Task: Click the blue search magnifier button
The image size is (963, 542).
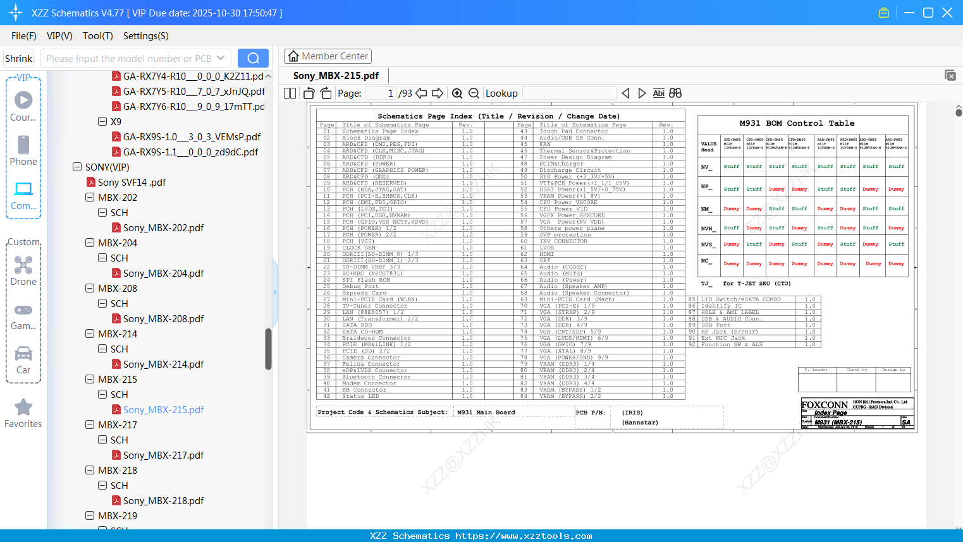Action: 253,58
